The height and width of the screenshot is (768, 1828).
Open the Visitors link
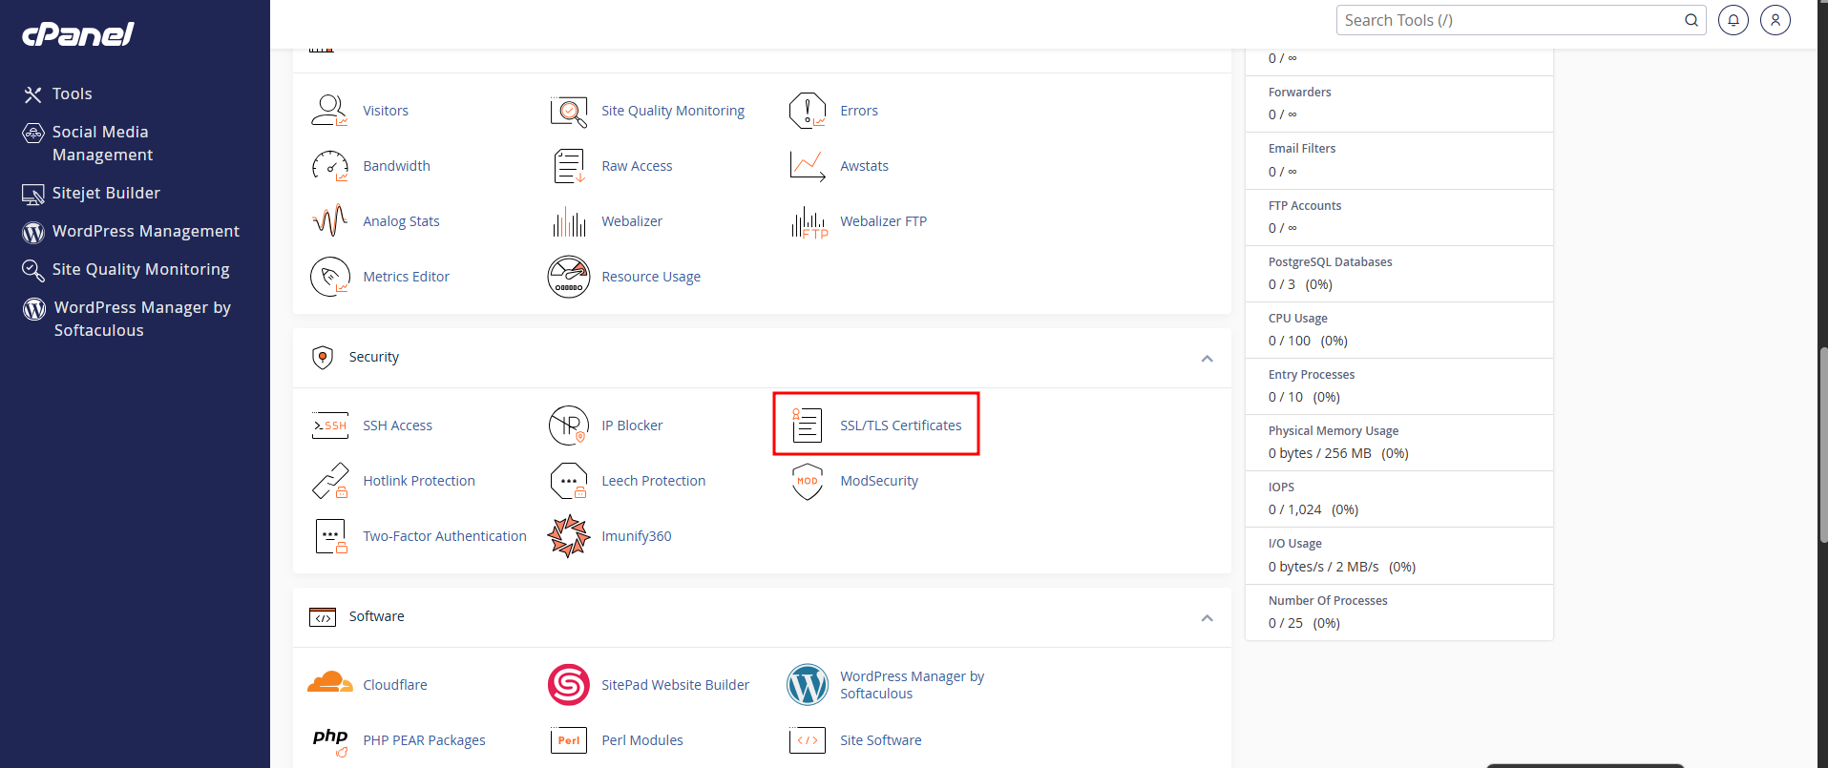click(x=386, y=111)
